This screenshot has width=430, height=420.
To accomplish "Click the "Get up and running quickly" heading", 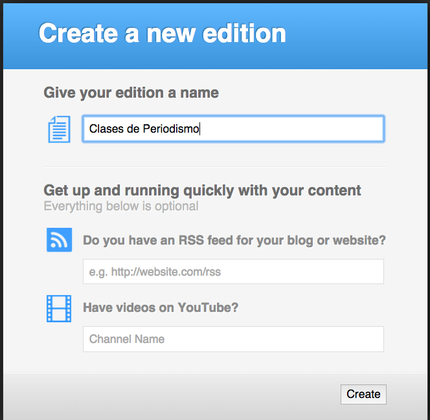I will point(202,190).
